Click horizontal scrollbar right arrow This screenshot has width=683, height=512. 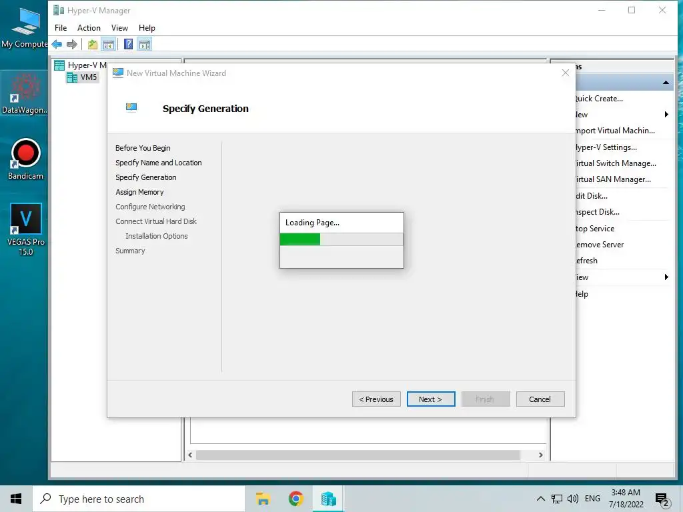coord(540,455)
